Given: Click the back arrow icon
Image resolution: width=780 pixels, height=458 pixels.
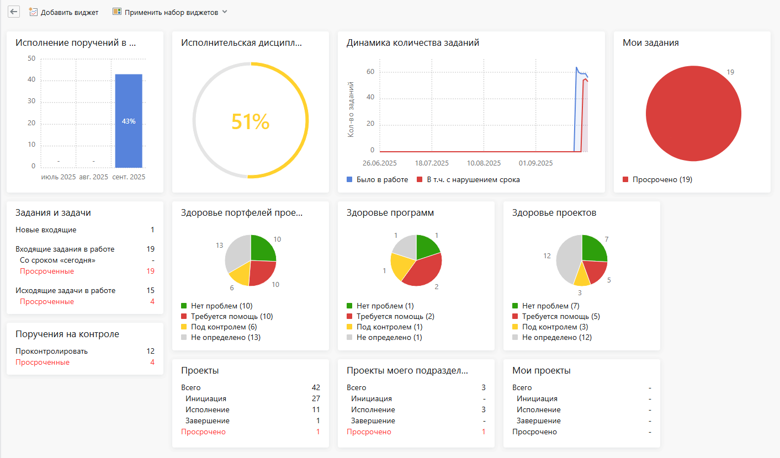Looking at the screenshot, I should click(x=14, y=12).
